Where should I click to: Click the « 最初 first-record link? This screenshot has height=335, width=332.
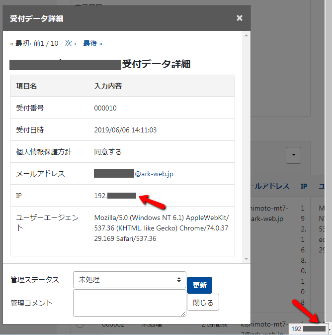coord(20,43)
